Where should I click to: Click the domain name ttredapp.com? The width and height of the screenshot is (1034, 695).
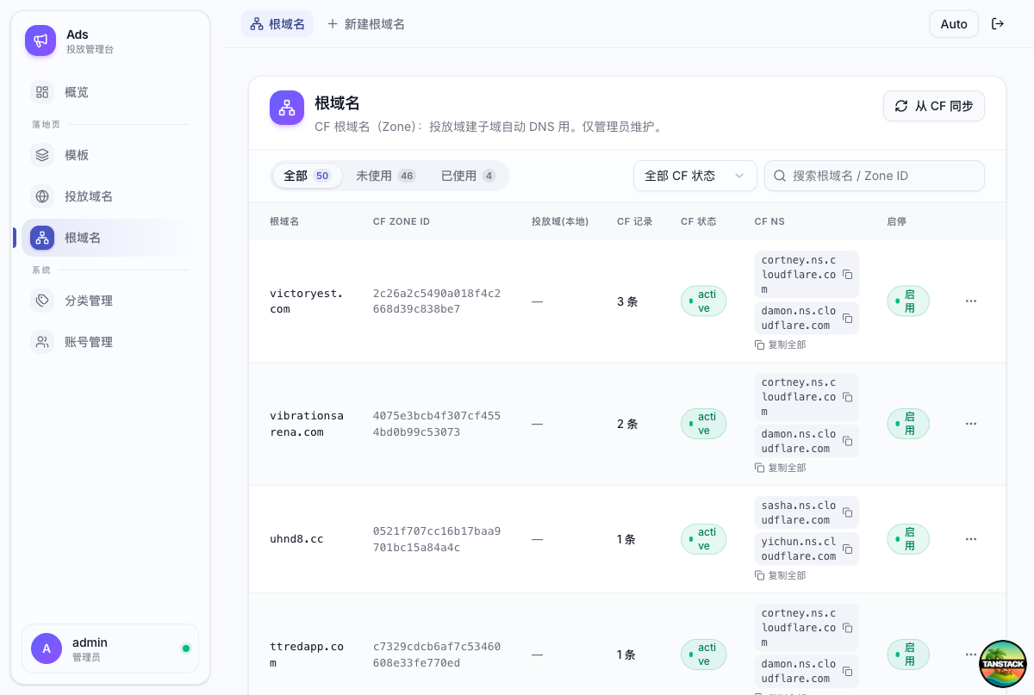pyautogui.click(x=307, y=655)
